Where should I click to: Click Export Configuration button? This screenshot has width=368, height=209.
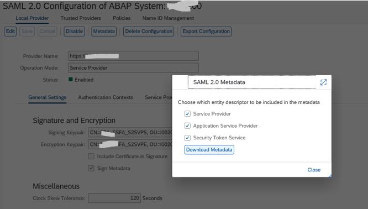point(206,32)
